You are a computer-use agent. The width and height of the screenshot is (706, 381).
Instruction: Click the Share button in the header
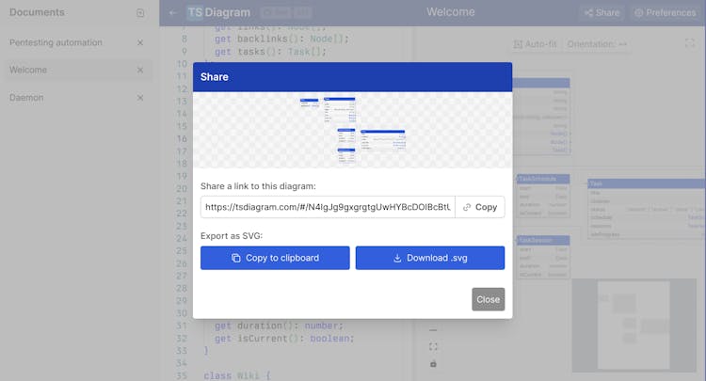[x=602, y=12]
